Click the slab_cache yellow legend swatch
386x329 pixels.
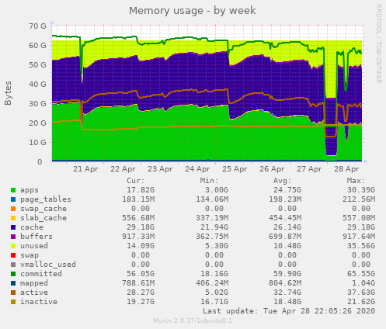pyautogui.click(x=13, y=218)
